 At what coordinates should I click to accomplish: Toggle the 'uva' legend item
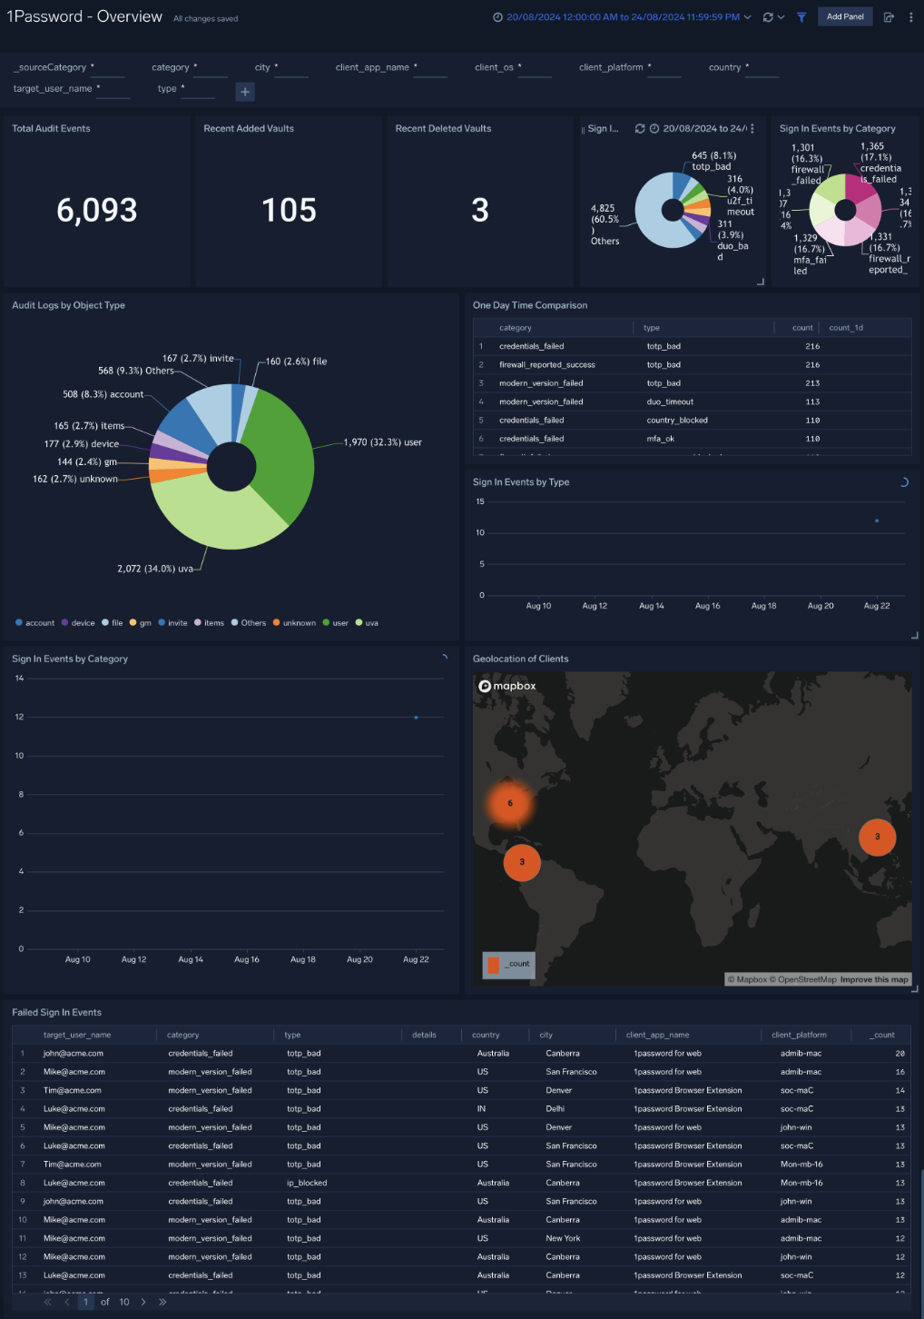(366, 623)
